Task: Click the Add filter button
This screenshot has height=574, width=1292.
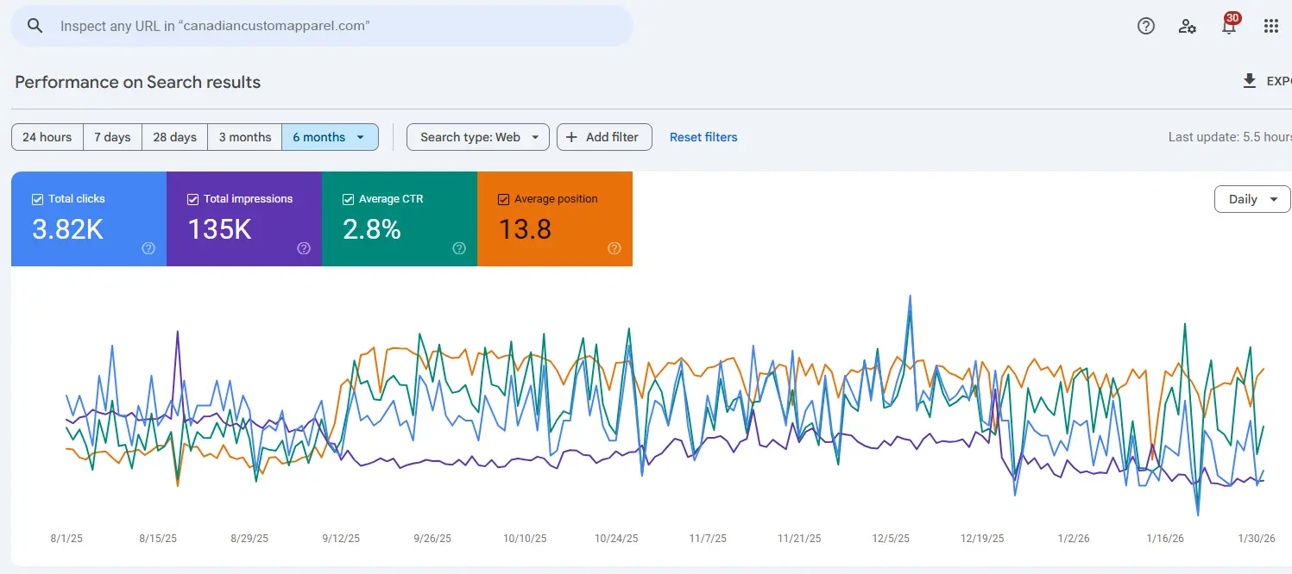Action: tap(603, 137)
